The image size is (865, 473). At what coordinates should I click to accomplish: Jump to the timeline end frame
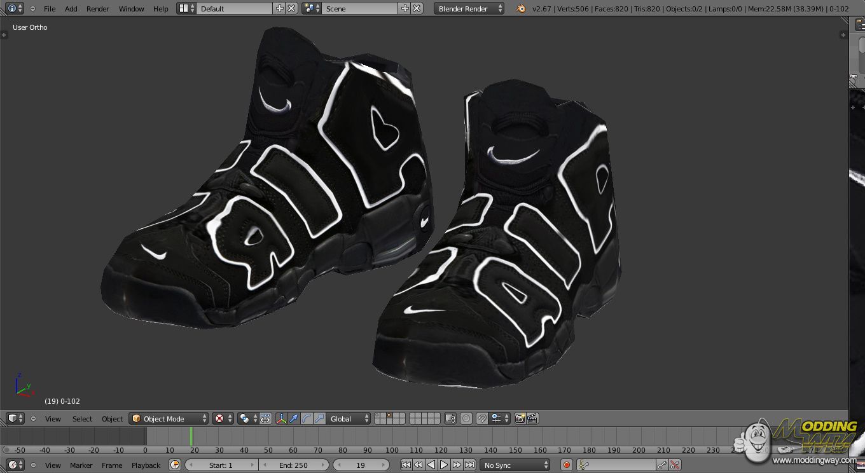[469, 465]
